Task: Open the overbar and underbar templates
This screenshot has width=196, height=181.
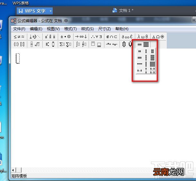Action: point(96,44)
